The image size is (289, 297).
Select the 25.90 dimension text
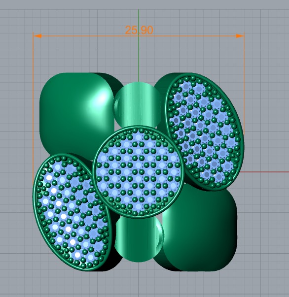pos(139,30)
